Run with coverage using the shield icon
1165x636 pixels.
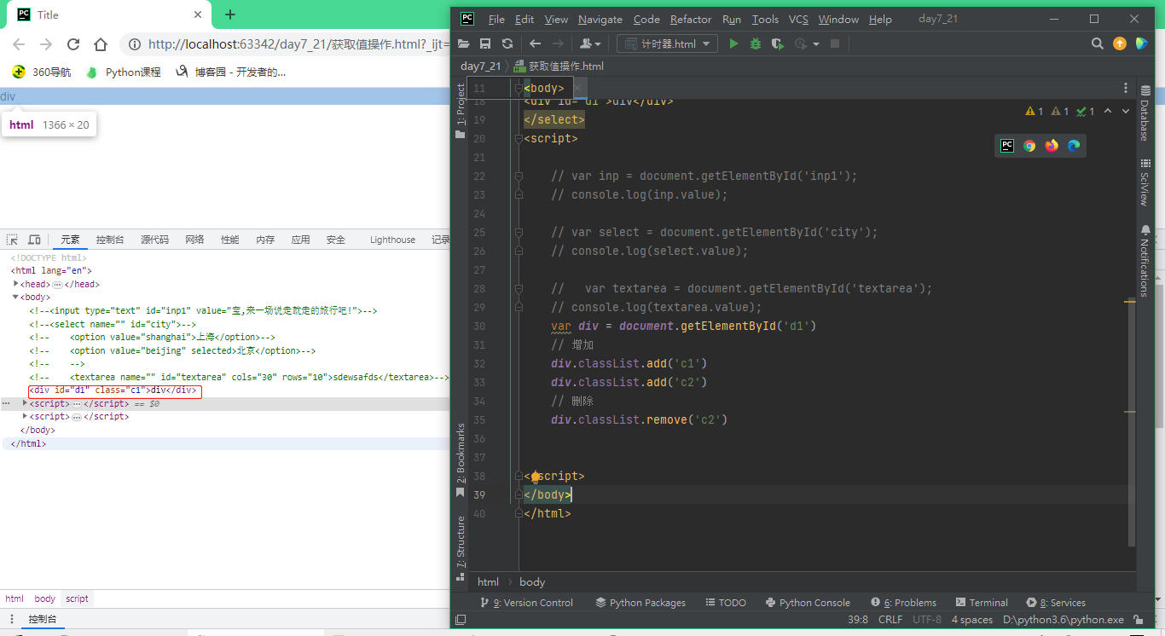point(777,43)
